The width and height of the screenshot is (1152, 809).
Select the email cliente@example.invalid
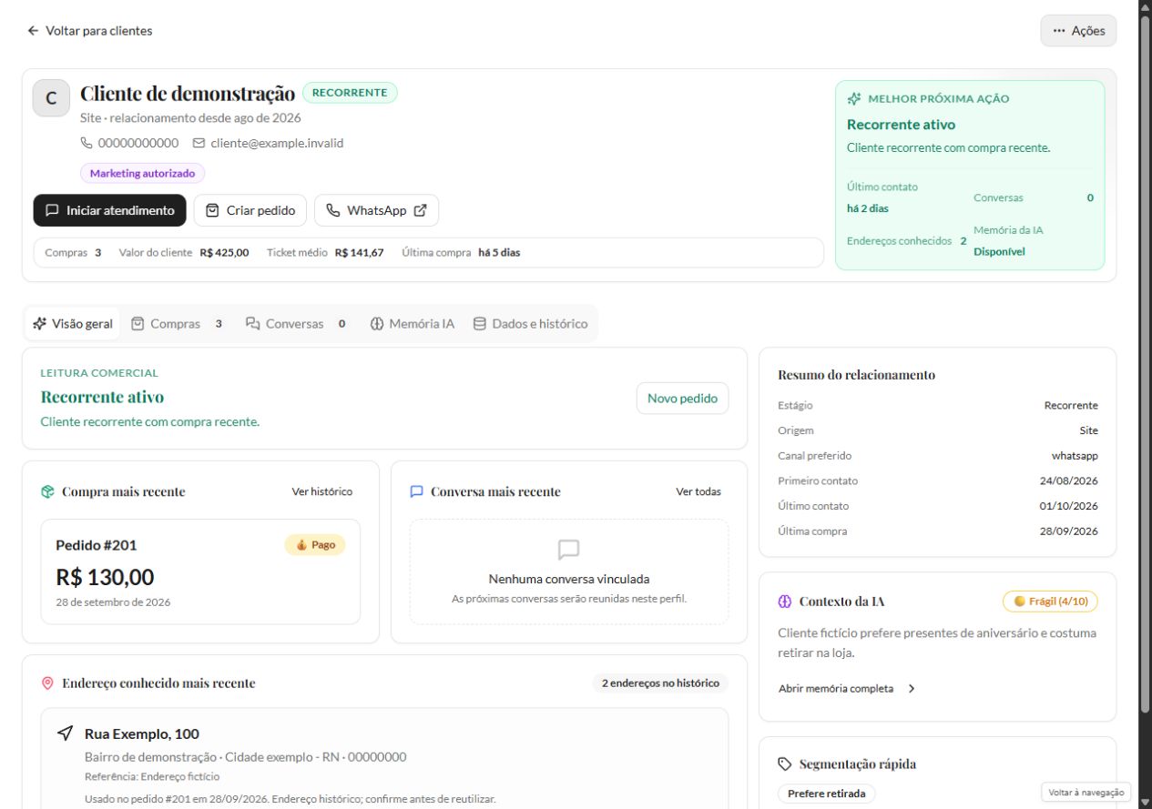pos(277,143)
